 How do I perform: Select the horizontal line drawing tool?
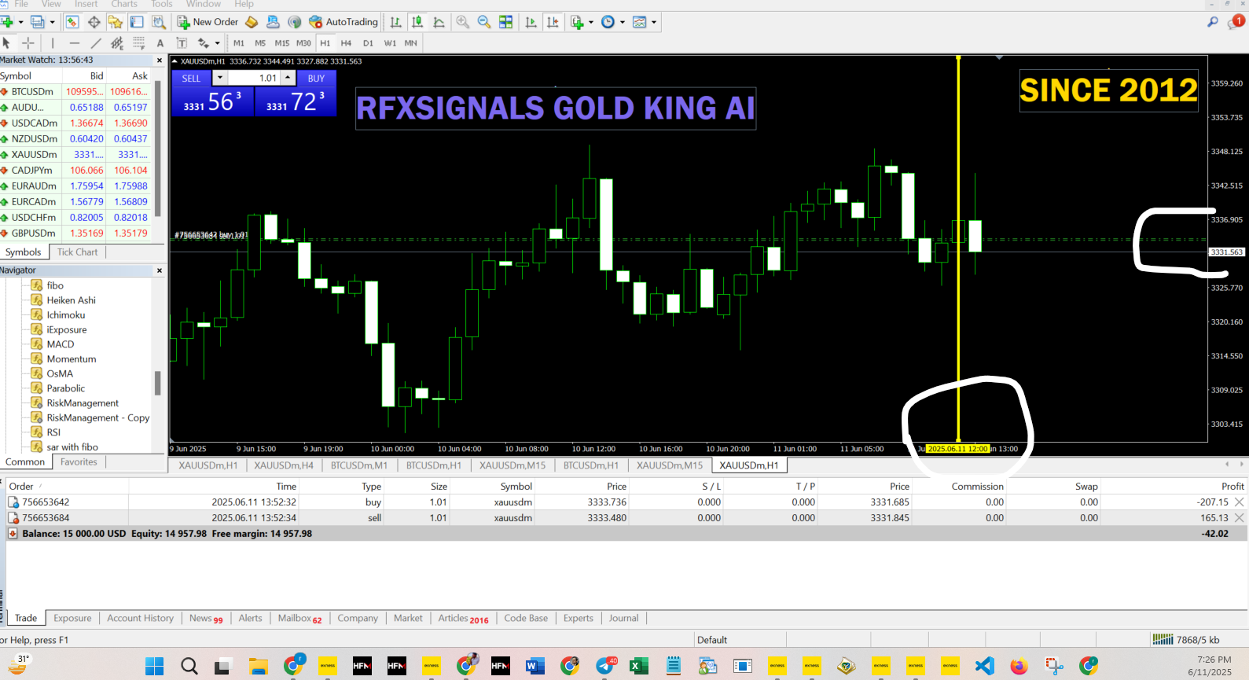point(74,43)
